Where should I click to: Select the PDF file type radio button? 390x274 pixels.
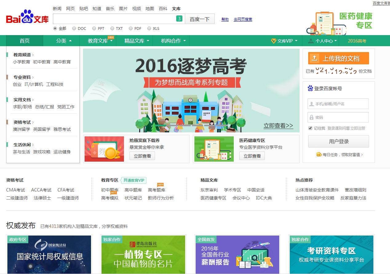pos(131,28)
